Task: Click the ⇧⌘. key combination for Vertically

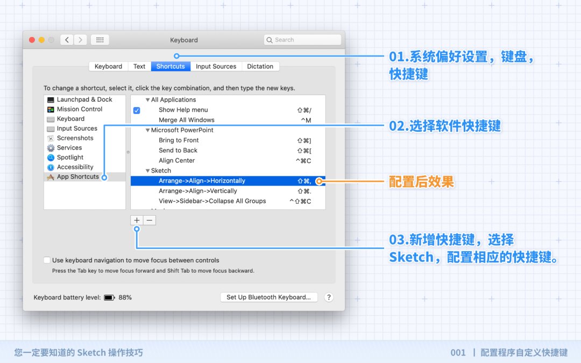Action: (304, 191)
